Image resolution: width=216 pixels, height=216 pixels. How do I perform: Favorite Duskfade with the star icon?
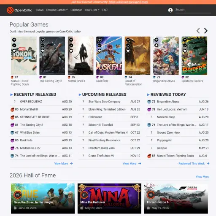point(100,51)
